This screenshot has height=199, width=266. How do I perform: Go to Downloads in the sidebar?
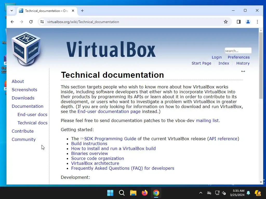coord(23,98)
